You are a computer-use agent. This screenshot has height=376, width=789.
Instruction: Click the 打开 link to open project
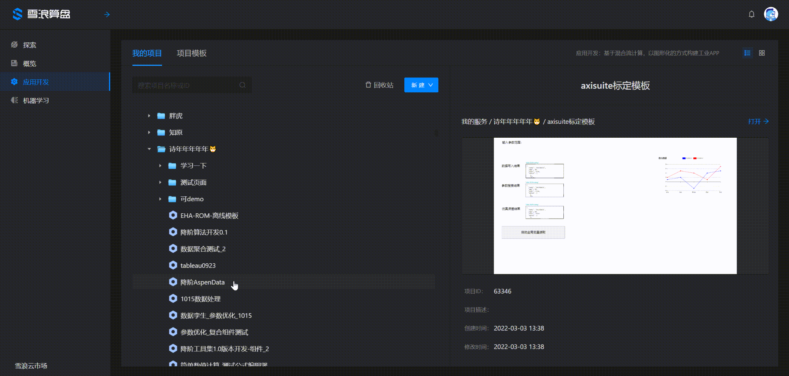click(x=758, y=121)
